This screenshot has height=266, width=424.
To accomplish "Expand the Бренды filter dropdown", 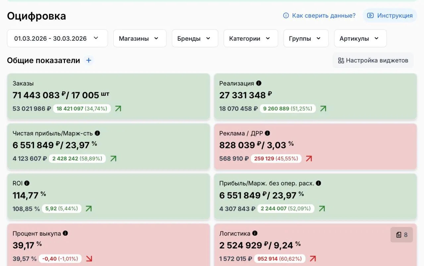I will click(x=195, y=38).
